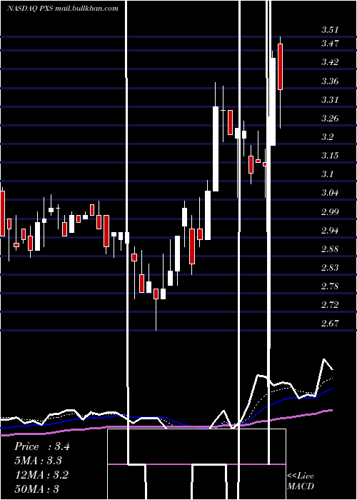Click the 3.2 price axis label
The width and height of the screenshot is (357, 500).
coord(327,137)
